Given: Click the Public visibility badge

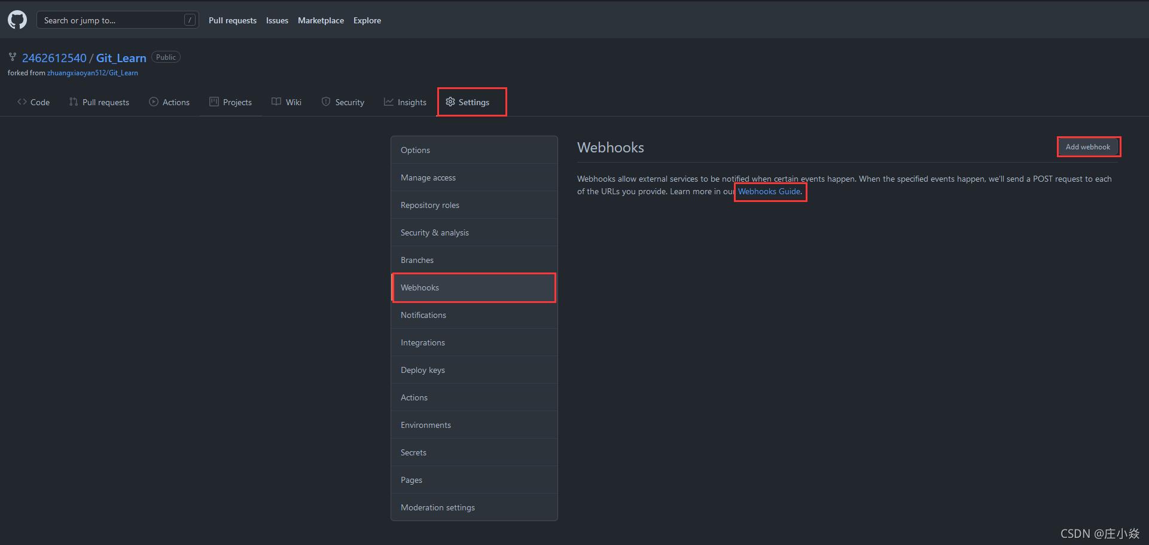Looking at the screenshot, I should (x=166, y=57).
